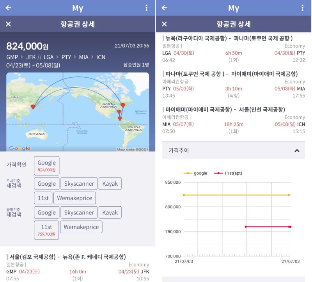Screen dimensions: 312x282
Task: Open the three-dot menu on the left screen
Action: (146, 8)
